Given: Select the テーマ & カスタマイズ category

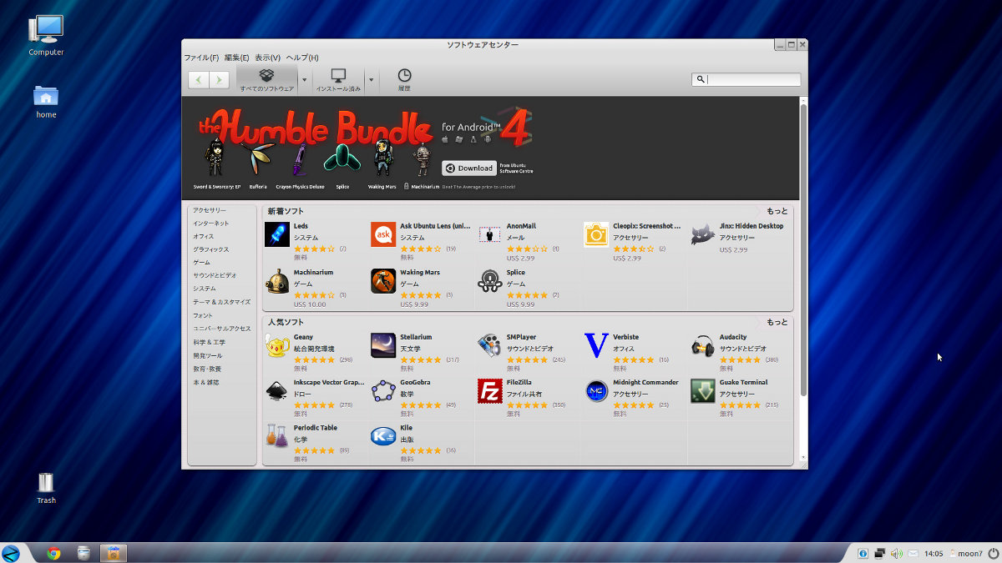Looking at the screenshot, I should tap(221, 302).
